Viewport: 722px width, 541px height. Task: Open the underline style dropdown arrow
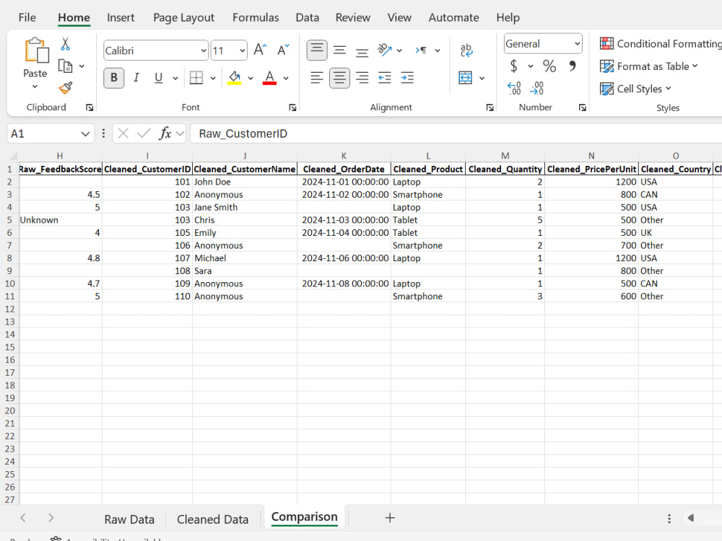click(175, 78)
